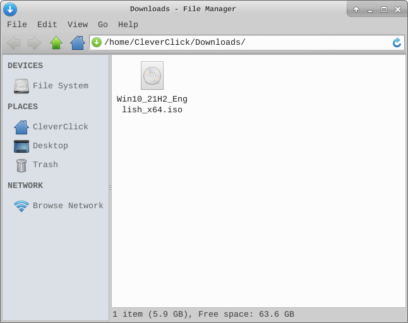Open the File menu
The width and height of the screenshot is (408, 323).
[17, 25]
